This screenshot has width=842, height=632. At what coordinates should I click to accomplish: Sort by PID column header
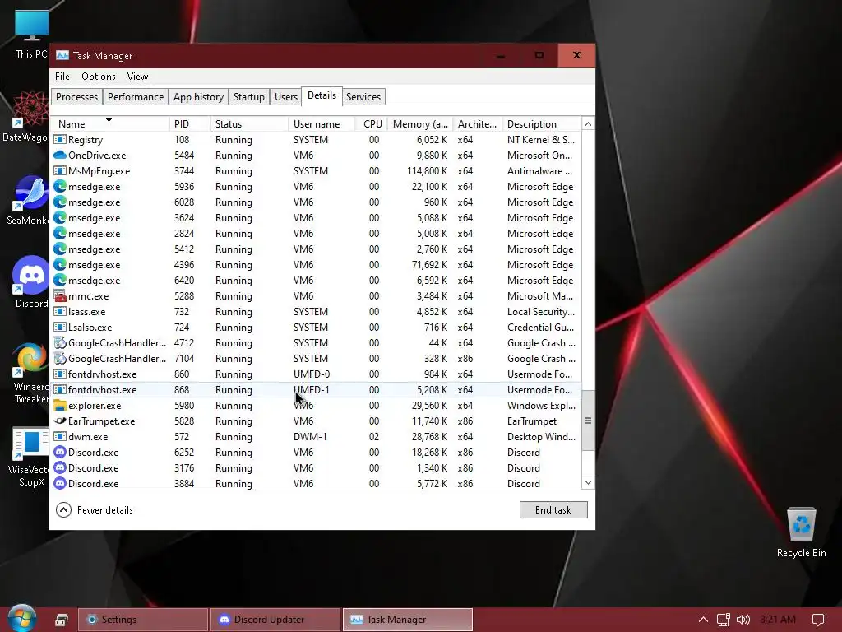point(190,124)
